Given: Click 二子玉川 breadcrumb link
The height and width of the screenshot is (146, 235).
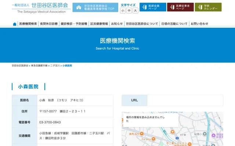Looking at the screenshot, I should click(x=55, y=65).
